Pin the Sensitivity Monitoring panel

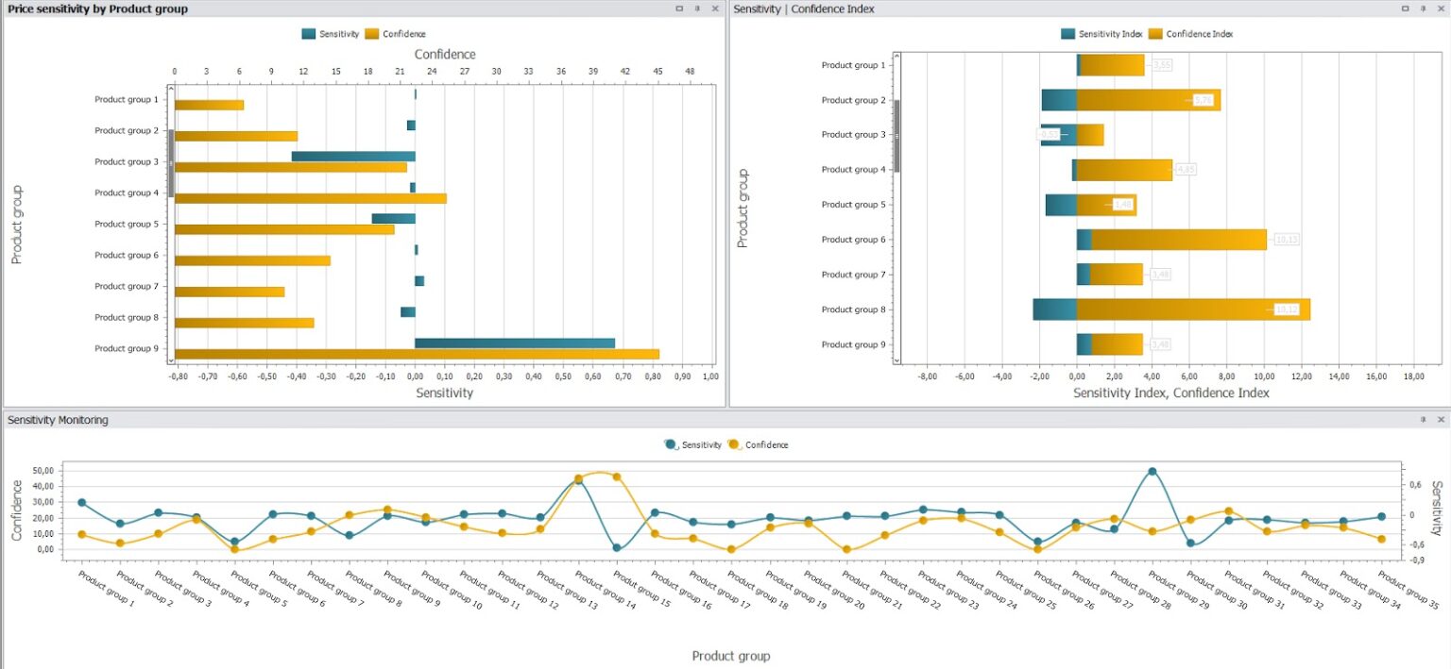1424,420
